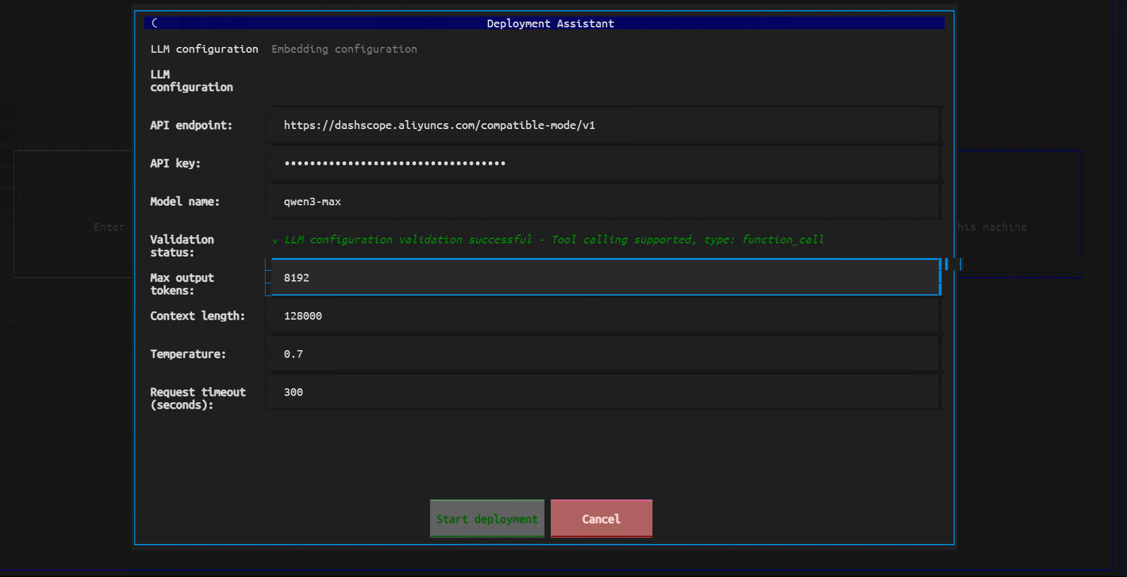
Task: Click into the masked API key field
Action: tap(605, 163)
